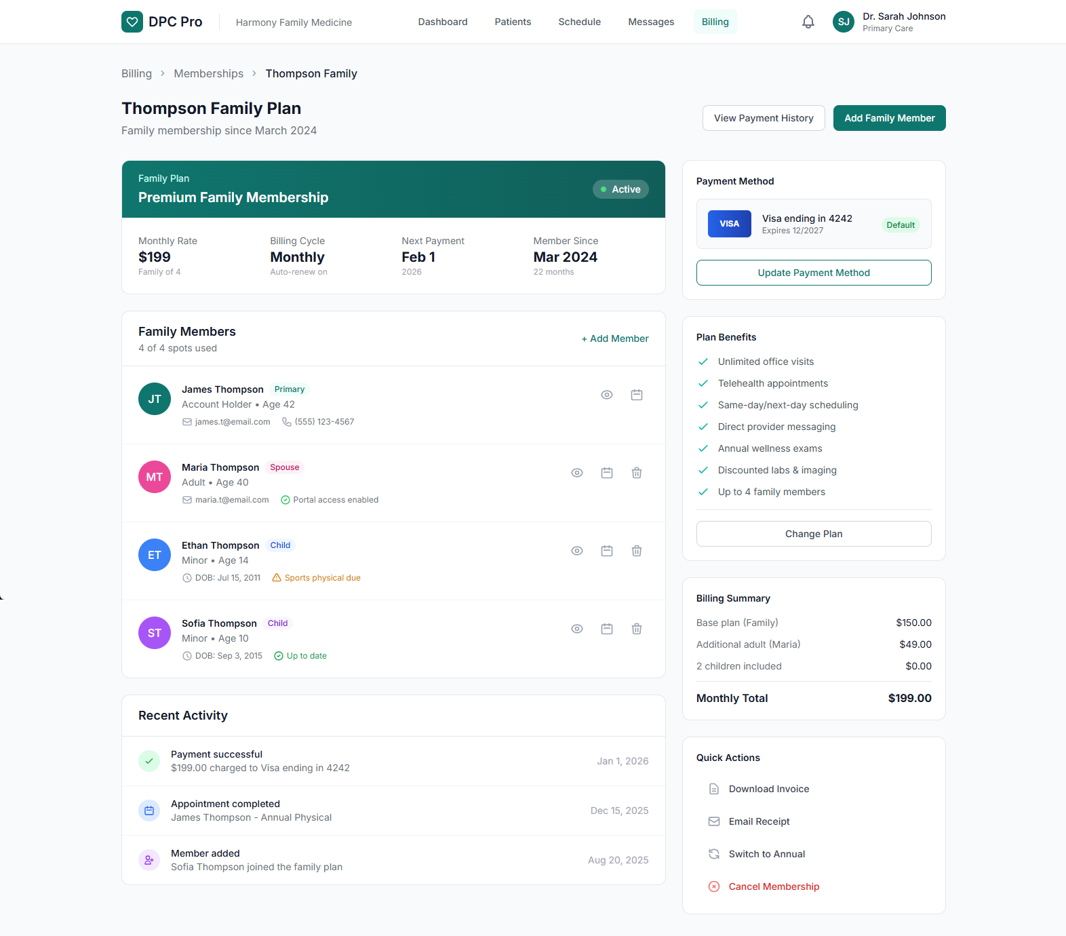Remove Sofia Thompson using trash icon
The height and width of the screenshot is (936, 1066).
tap(636, 629)
